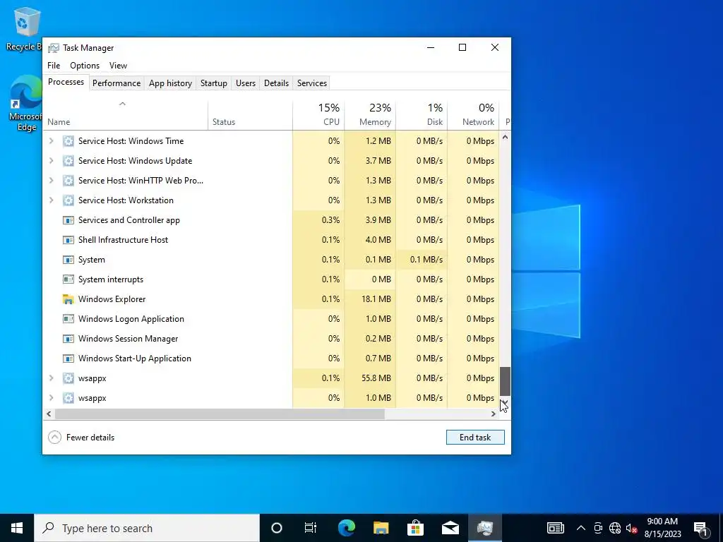Click the Service Host: Workstation gear icon
The image size is (723, 542).
click(68, 200)
